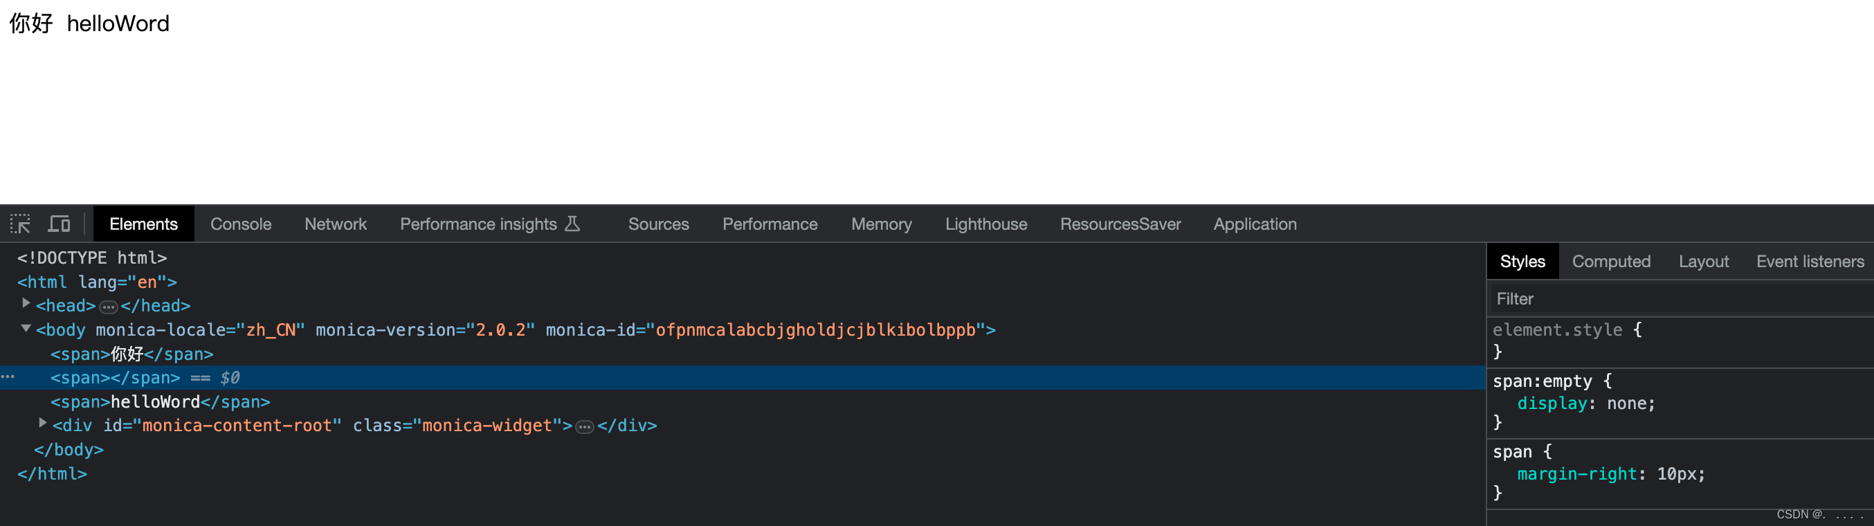Click the span selector rule

point(1511,452)
